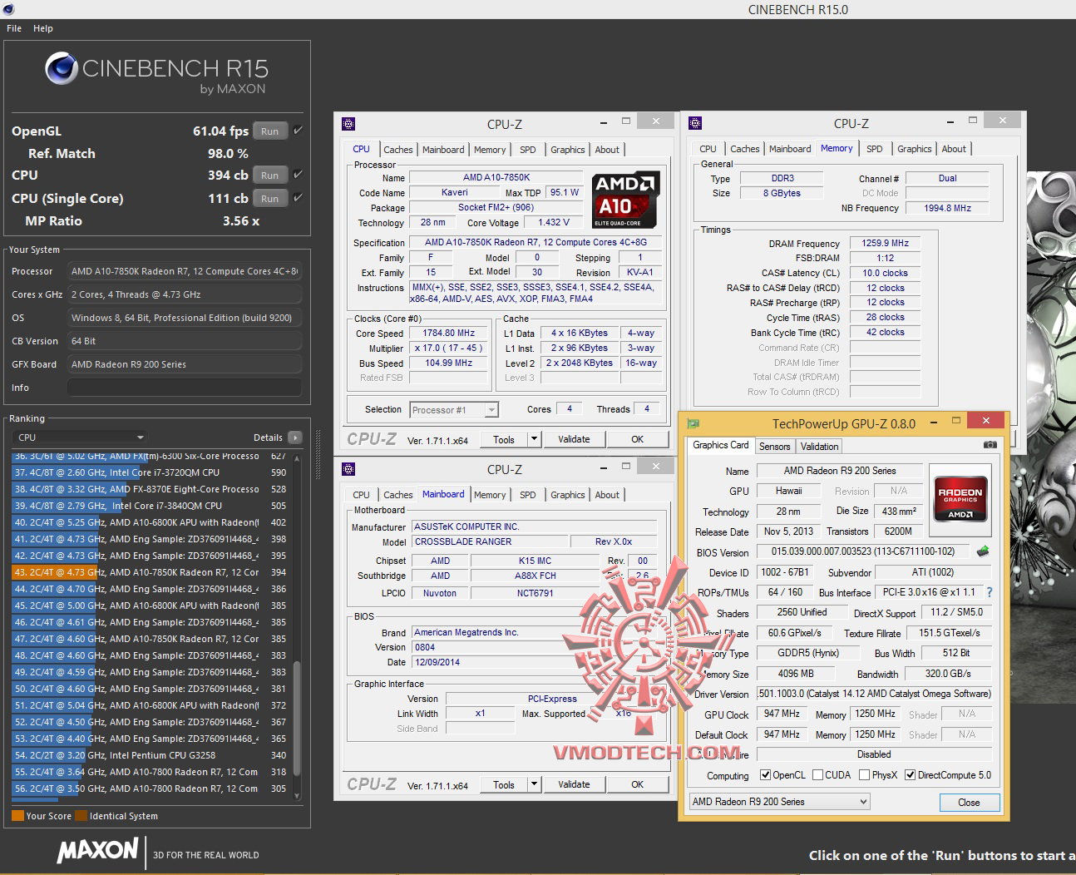Click the Info text field in Your System
The height and width of the screenshot is (875, 1076).
pyautogui.click(x=185, y=388)
